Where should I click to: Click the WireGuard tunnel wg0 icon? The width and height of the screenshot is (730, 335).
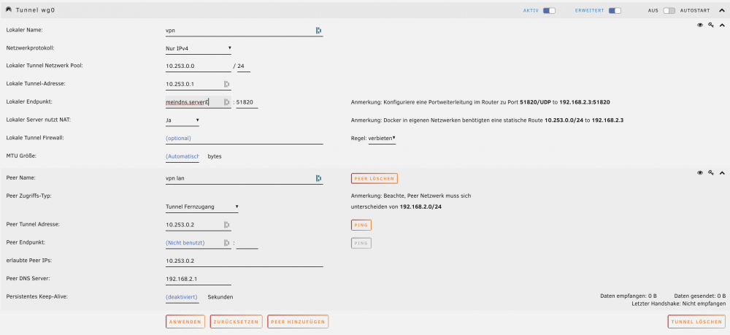pyautogui.click(x=9, y=9)
